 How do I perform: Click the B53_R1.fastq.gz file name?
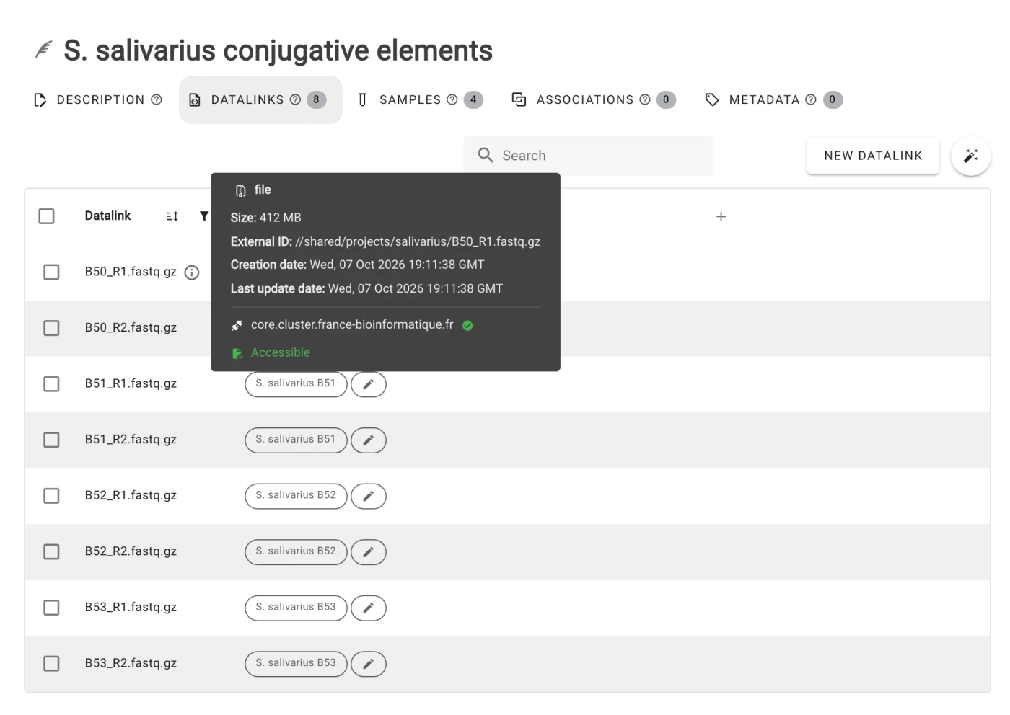click(131, 608)
